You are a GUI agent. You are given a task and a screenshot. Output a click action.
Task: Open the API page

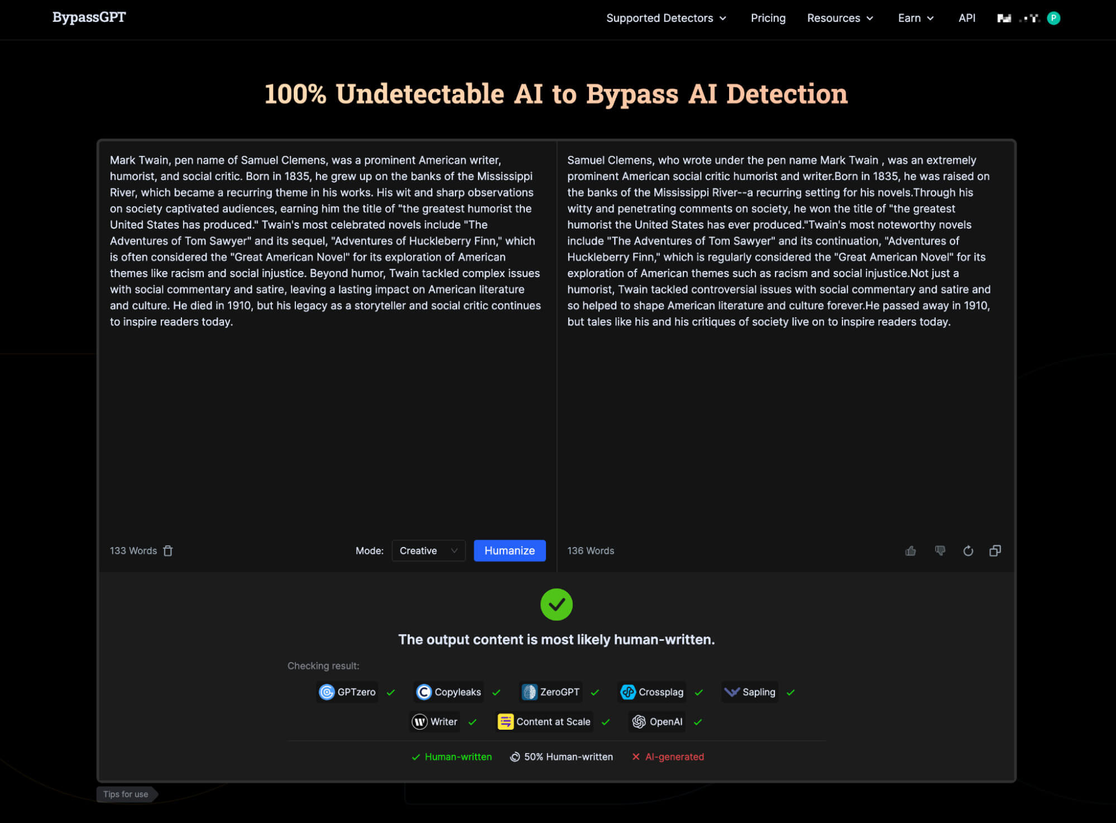(x=966, y=18)
